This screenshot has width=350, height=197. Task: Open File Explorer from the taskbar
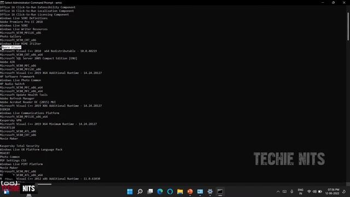[180, 192]
